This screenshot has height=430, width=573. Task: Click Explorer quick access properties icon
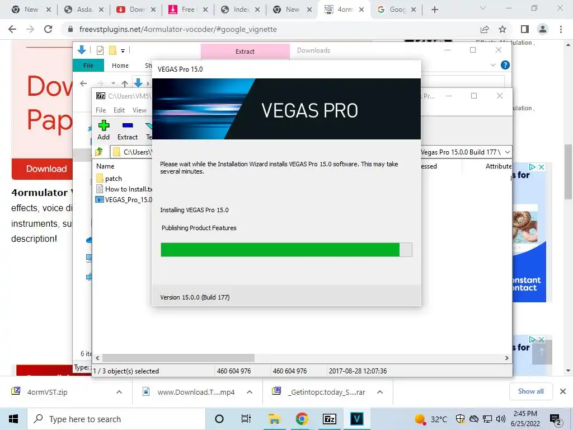point(100,50)
